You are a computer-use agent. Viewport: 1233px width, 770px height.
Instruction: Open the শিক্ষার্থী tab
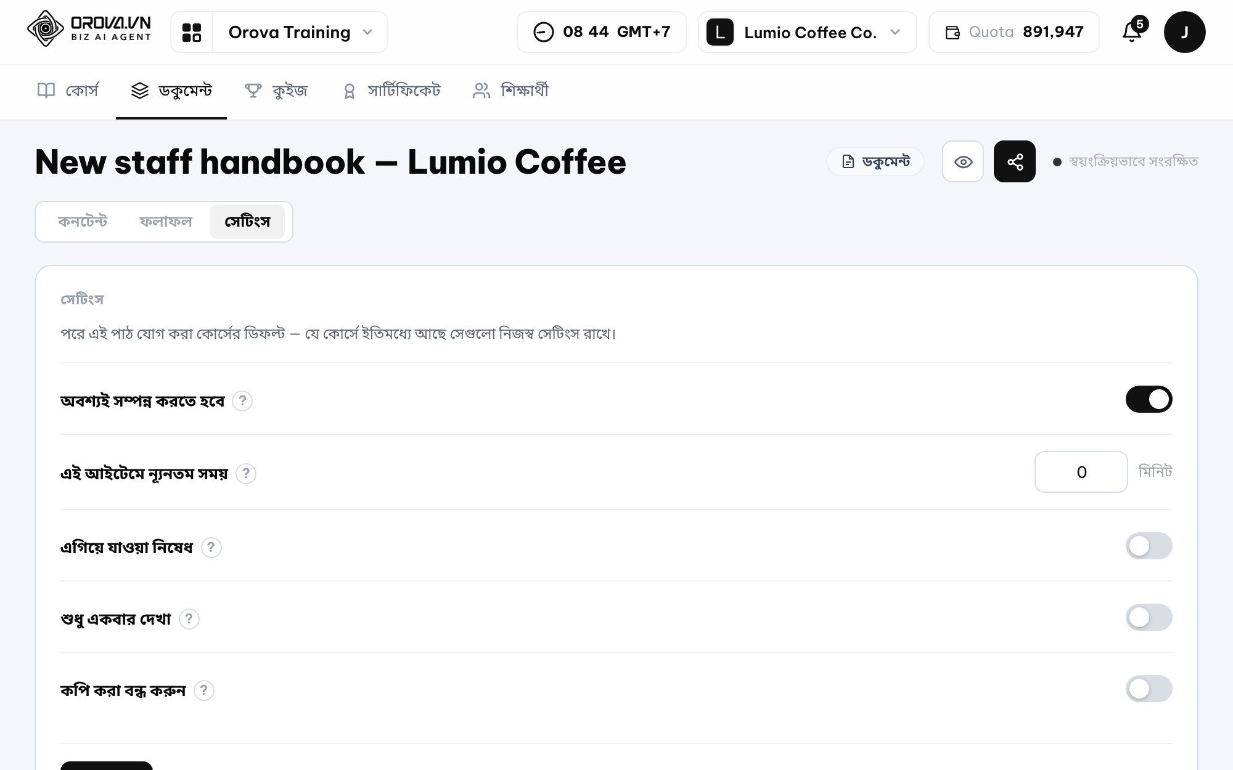tap(510, 91)
